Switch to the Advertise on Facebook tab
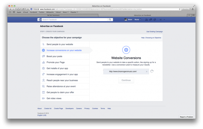Viewport: 203px width, 129px height. (142, 15)
